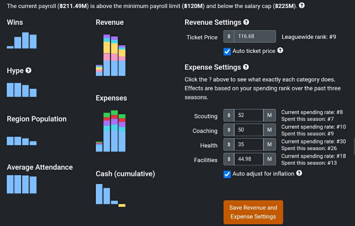Screen dimensions: 355x226
Task: Click the Wins bar chart
Action: coord(22,40)
